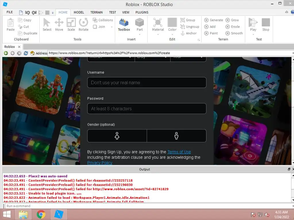Click the browser Forward arrow button
The height and width of the screenshot is (220, 294).
[x=12, y=53]
